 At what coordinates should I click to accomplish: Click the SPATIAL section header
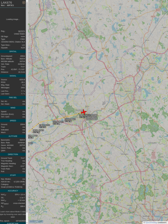(13, 51)
